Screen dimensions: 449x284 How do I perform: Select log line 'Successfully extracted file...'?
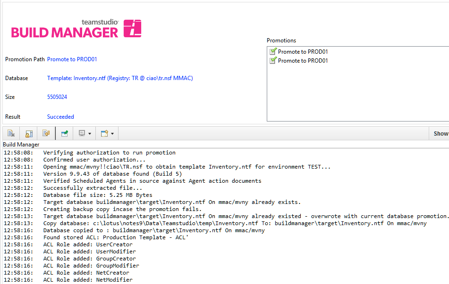(x=93, y=188)
